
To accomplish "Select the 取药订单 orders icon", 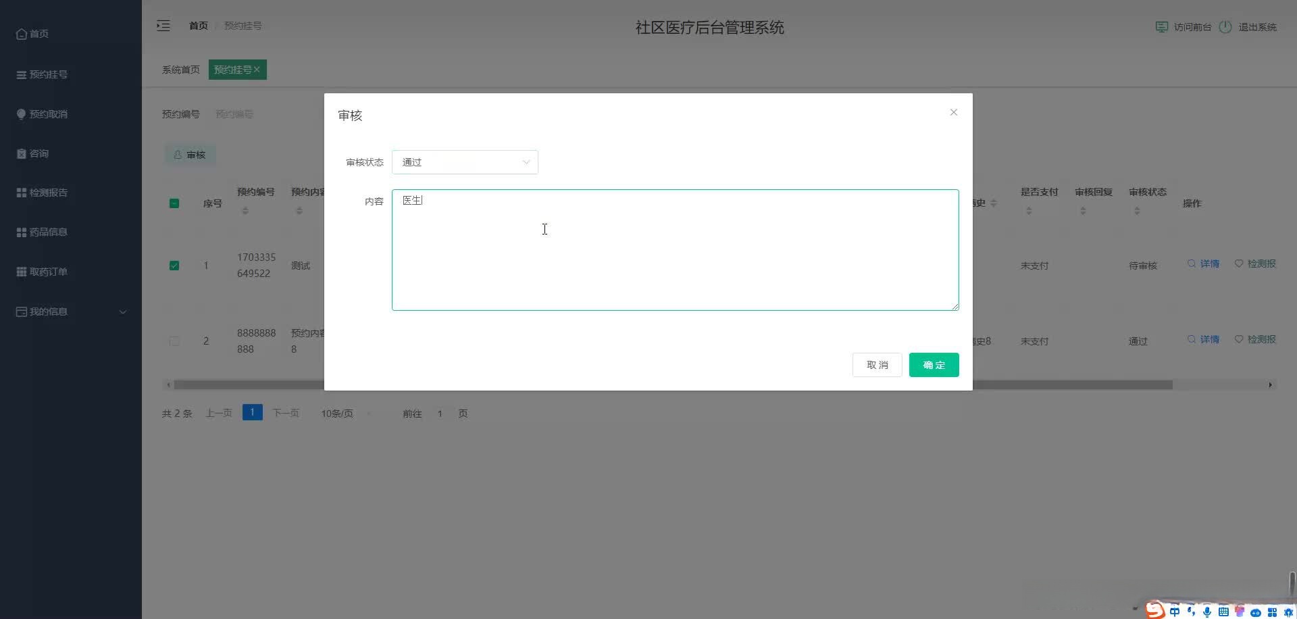I will pyautogui.click(x=22, y=272).
